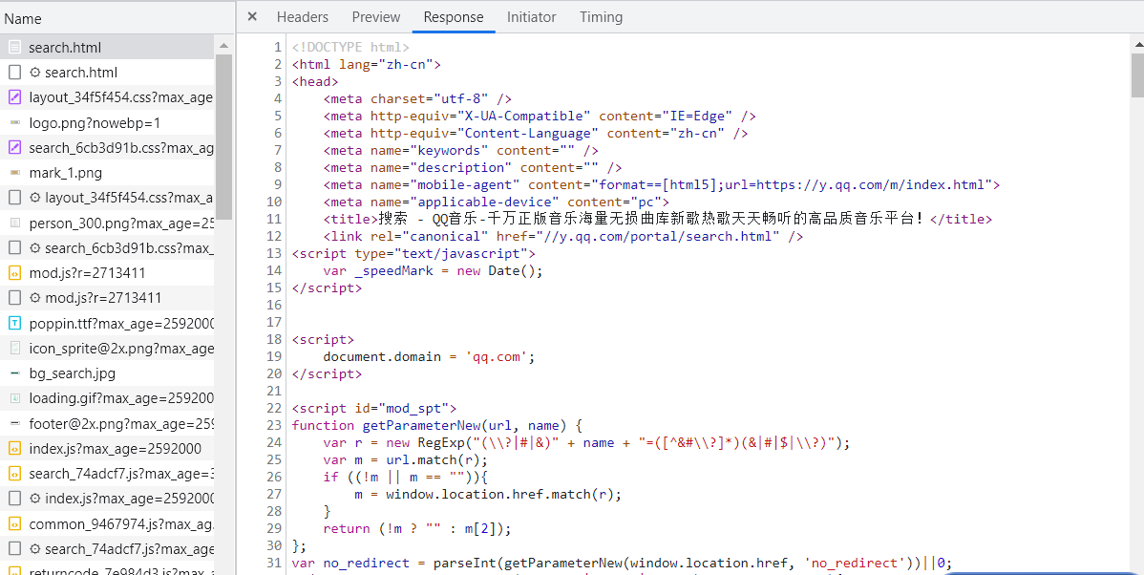Open the Headers tab

[303, 17]
